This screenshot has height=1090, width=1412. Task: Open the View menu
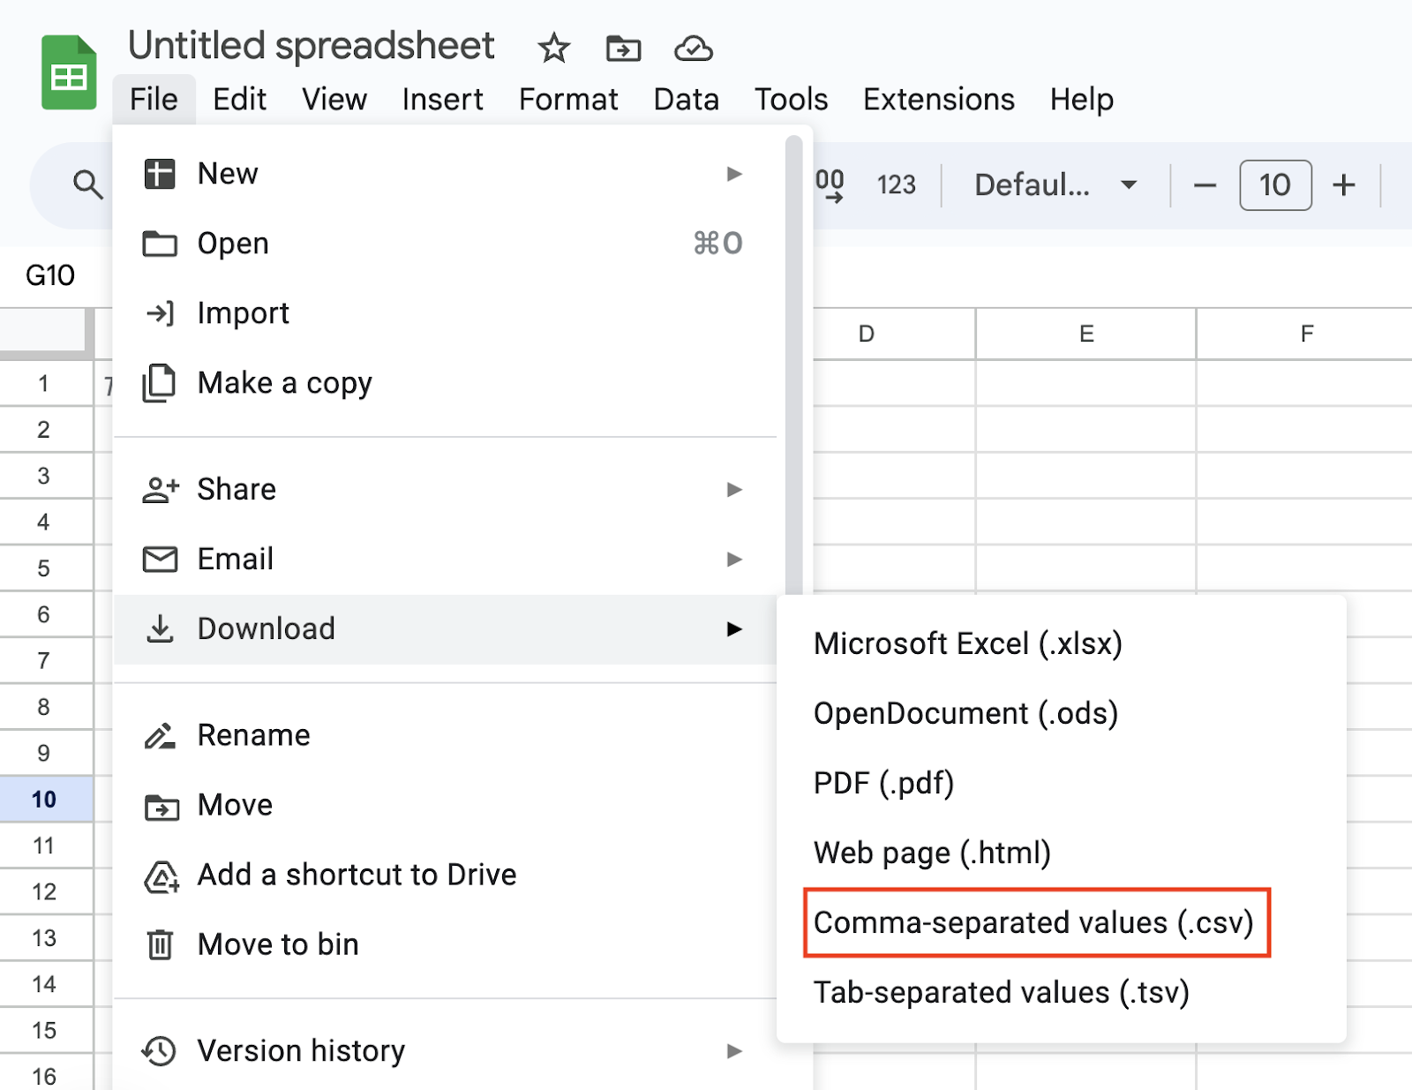coord(334,99)
